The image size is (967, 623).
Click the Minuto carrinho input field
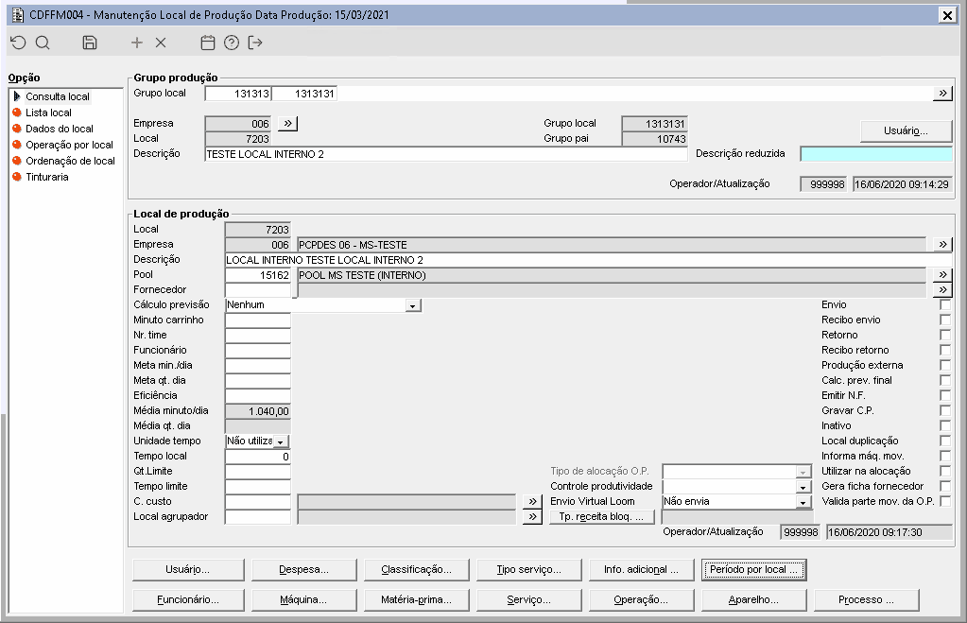coord(258,320)
